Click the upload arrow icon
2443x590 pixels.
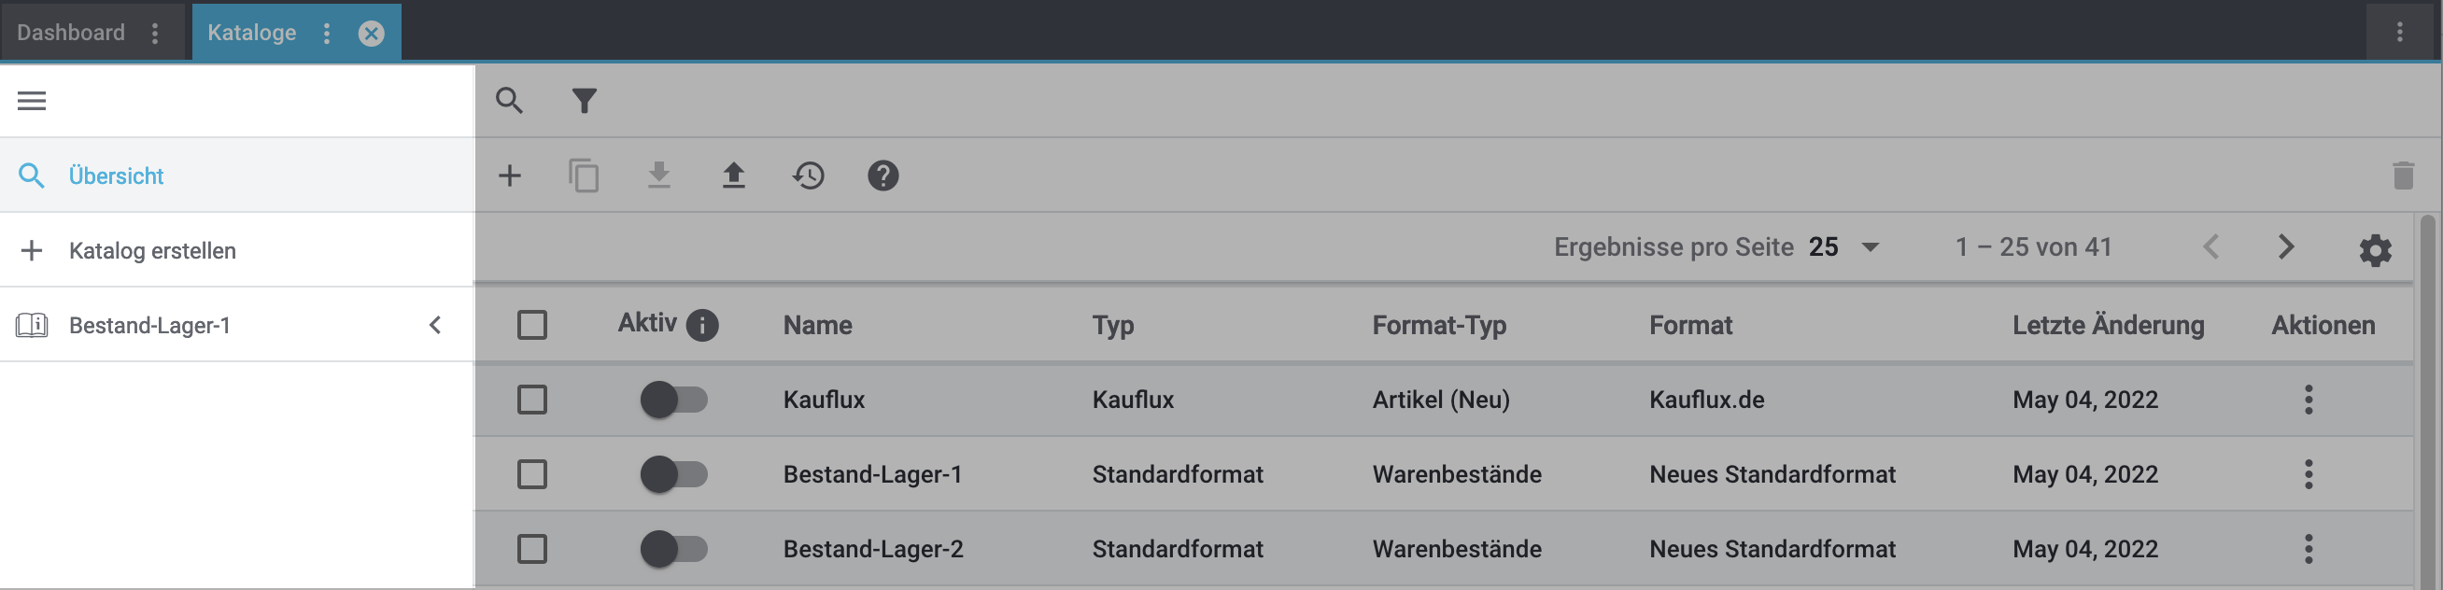click(x=733, y=176)
